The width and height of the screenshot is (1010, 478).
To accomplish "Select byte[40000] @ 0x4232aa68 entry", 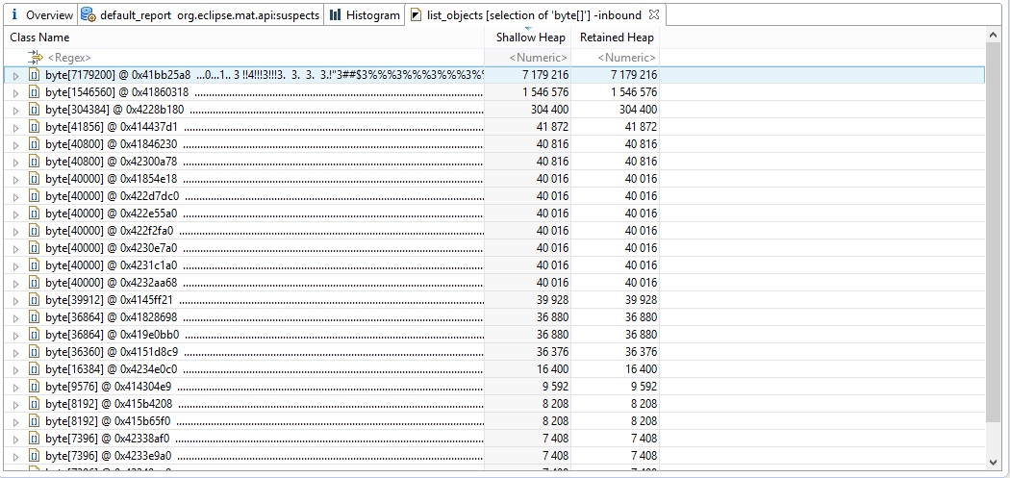I will pyautogui.click(x=112, y=283).
